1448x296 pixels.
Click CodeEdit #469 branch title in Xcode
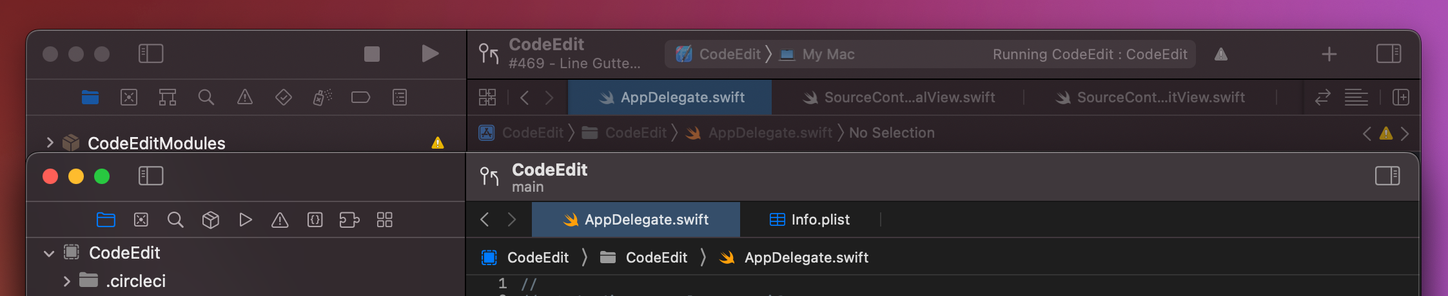click(x=574, y=53)
